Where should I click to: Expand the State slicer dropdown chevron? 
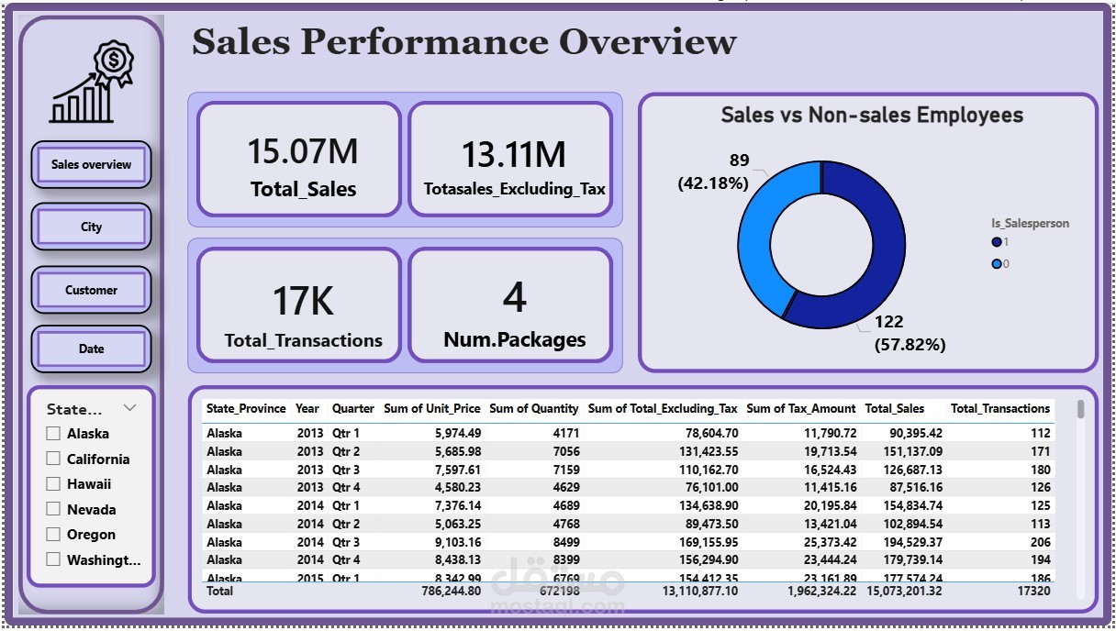129,408
